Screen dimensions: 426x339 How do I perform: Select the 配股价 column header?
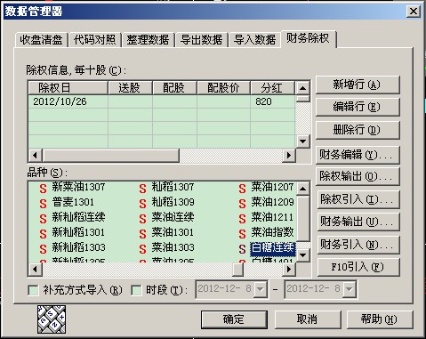tap(223, 88)
